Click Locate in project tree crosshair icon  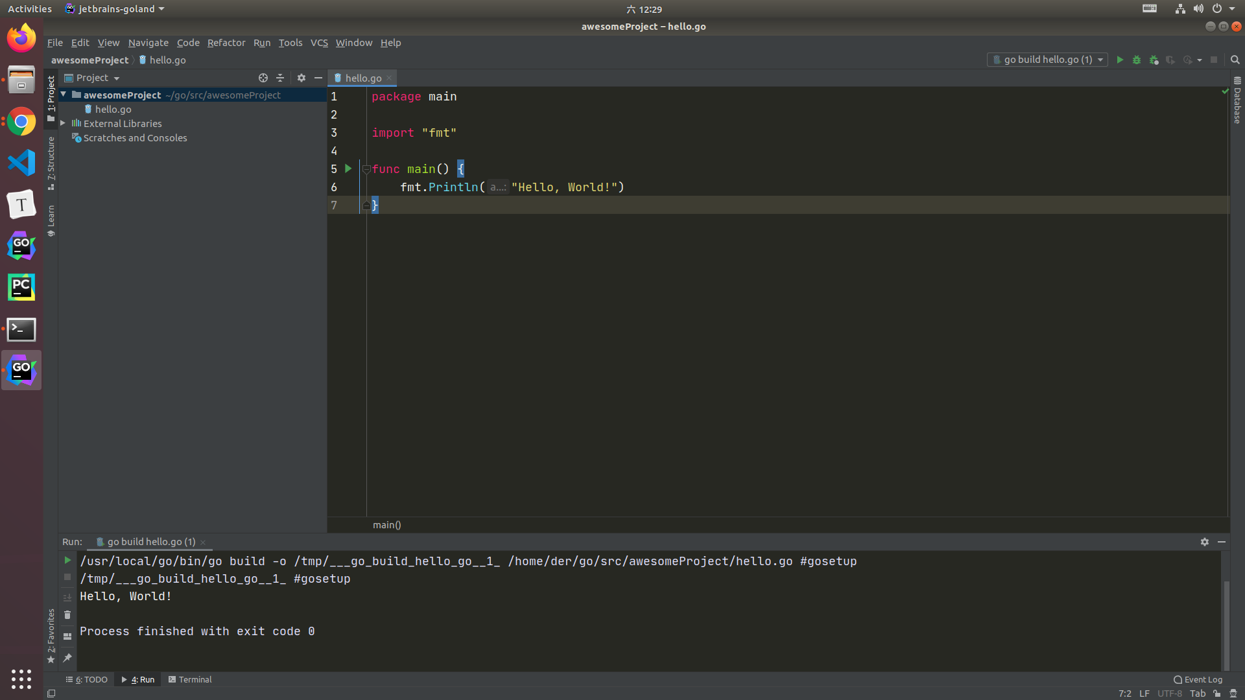pyautogui.click(x=263, y=78)
